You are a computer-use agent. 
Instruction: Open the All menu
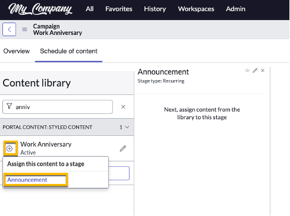90,9
